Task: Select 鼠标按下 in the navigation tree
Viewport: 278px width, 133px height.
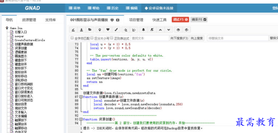Action: click(21, 68)
